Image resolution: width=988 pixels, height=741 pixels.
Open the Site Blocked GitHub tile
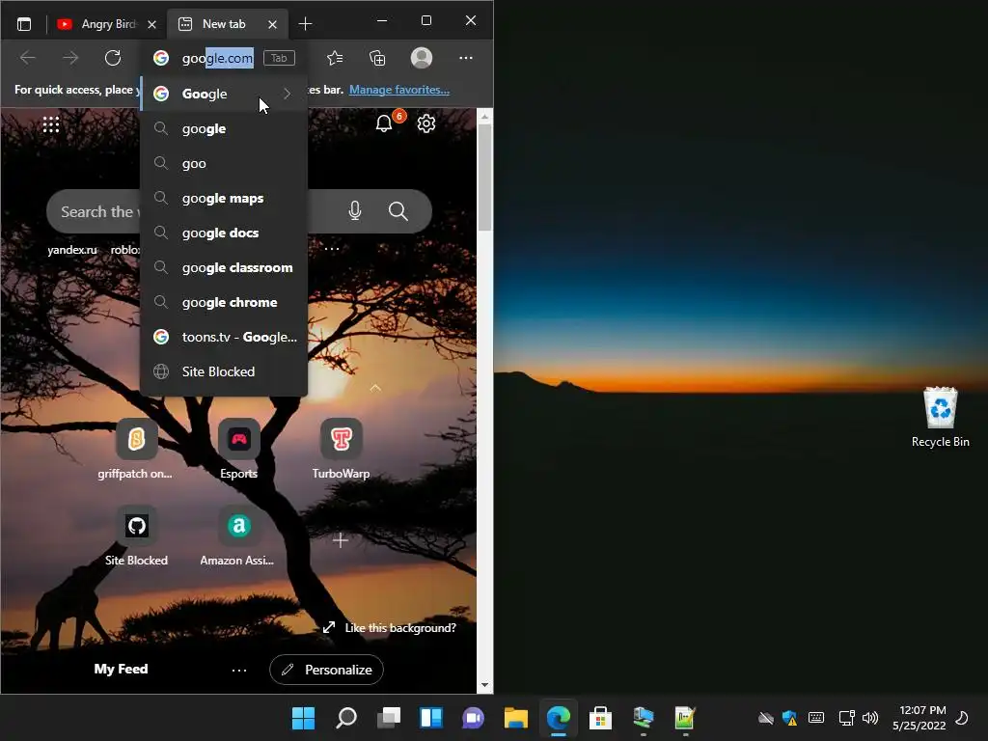pos(136,535)
